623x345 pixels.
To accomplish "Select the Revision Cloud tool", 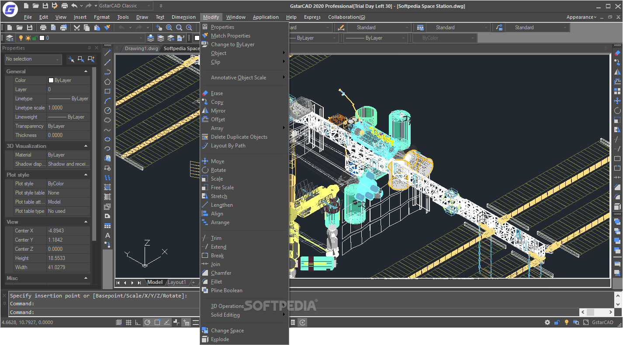I will (107, 120).
